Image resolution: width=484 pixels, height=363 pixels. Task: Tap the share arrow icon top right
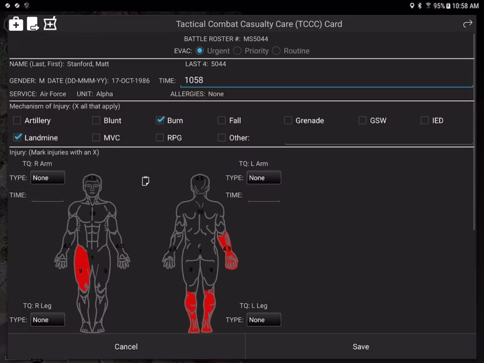[467, 24]
